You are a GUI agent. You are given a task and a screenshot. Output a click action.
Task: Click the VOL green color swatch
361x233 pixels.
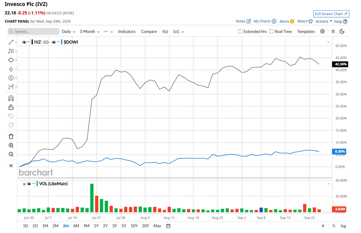tap(37, 184)
